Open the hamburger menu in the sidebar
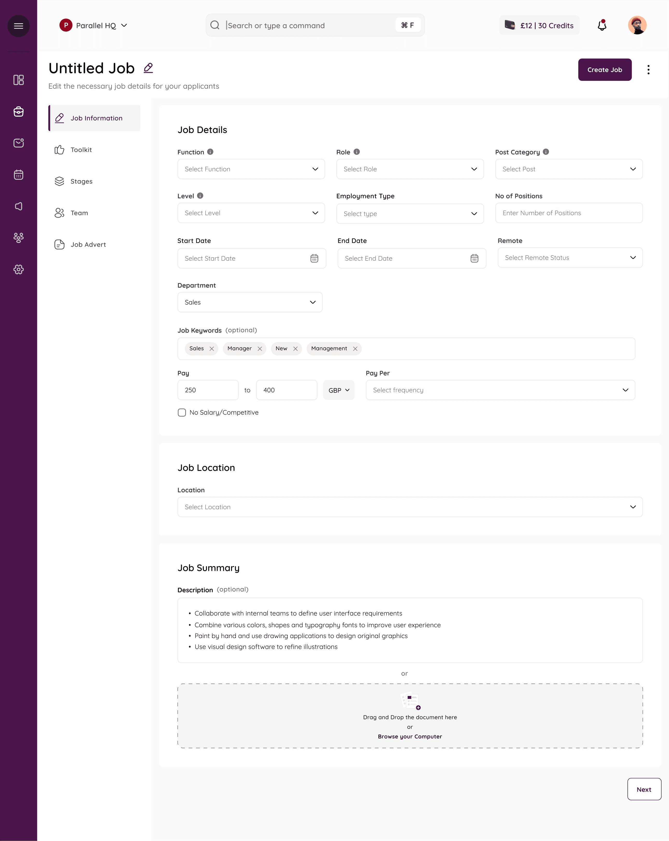 tap(18, 26)
